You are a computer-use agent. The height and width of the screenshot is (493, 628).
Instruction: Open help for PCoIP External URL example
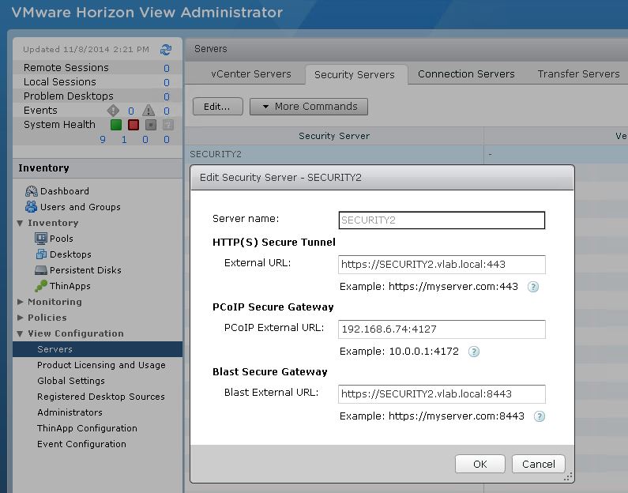point(474,352)
